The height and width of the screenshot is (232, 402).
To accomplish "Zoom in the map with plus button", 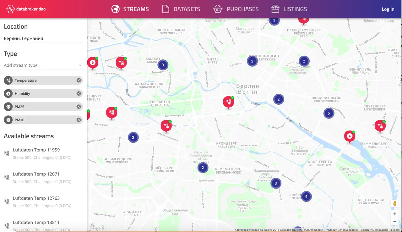I will [x=395, y=214].
